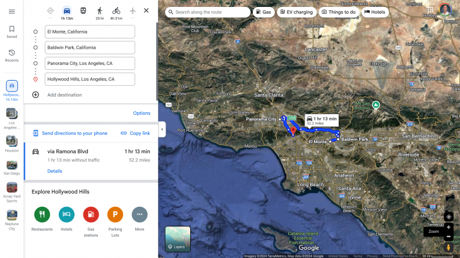Open the Saved tab

(x=11, y=32)
